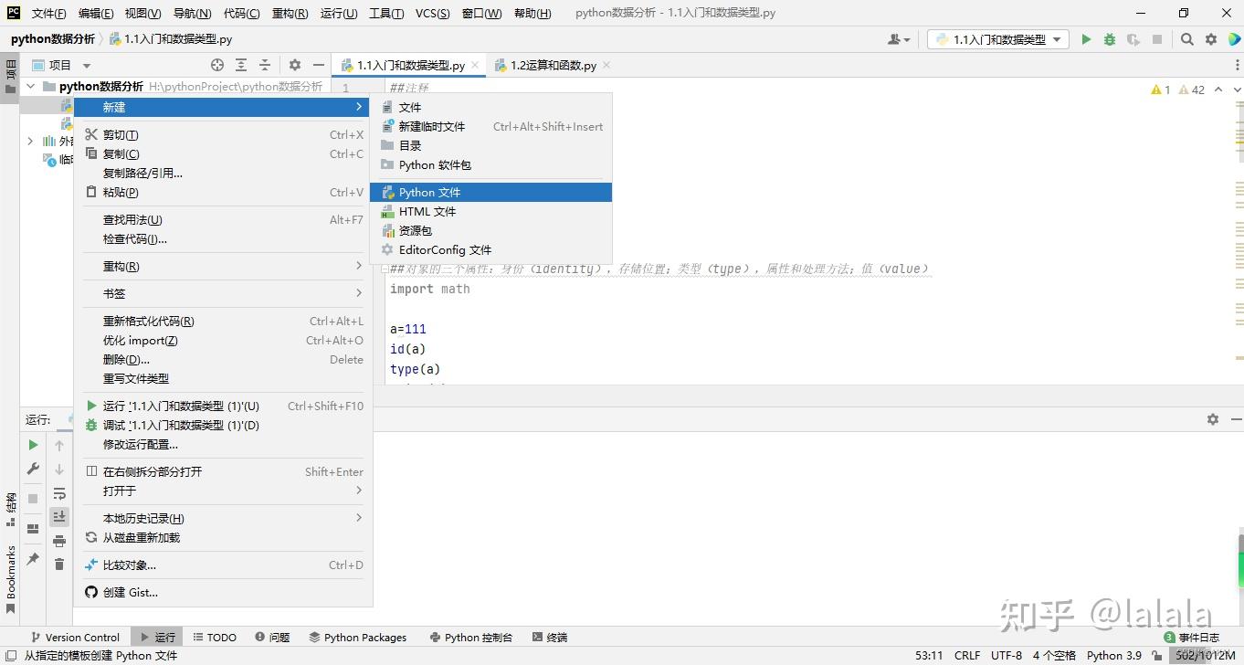Close the 1.2运算和函数.py editor tab
This screenshot has width=1244, height=665.
[606, 66]
